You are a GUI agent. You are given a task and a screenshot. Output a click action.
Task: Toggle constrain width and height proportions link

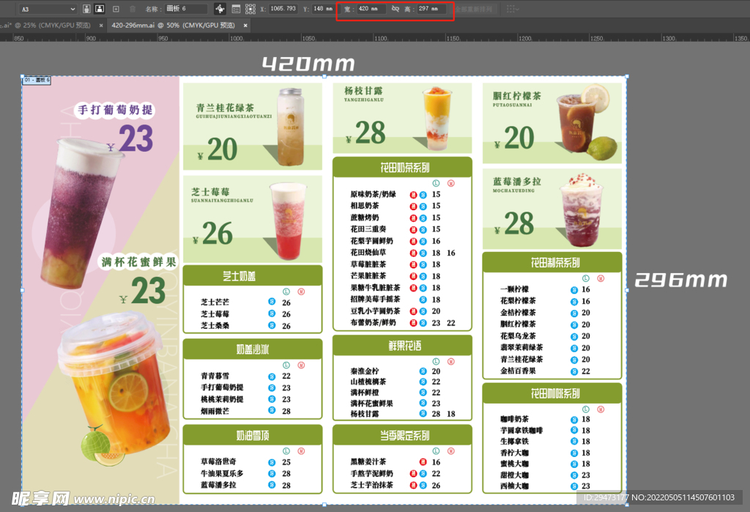click(396, 9)
